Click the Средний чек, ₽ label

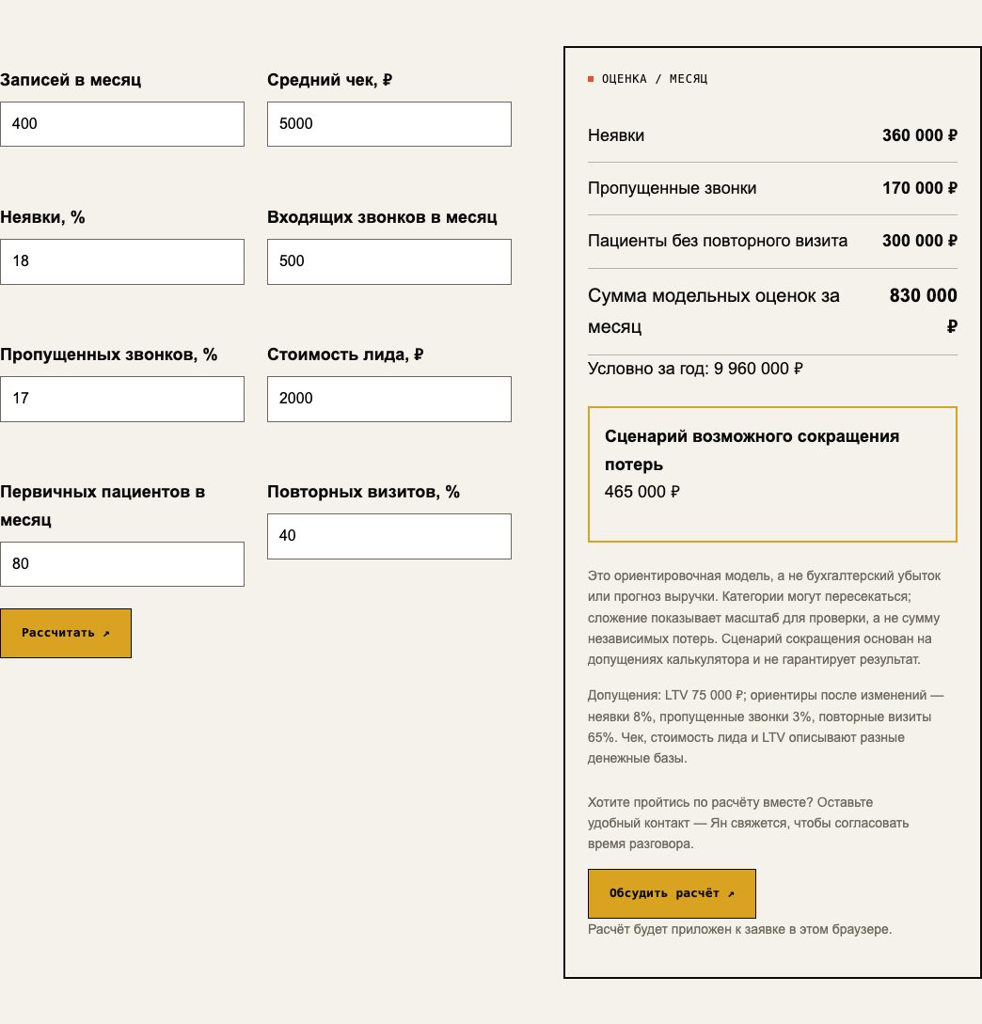(x=329, y=80)
